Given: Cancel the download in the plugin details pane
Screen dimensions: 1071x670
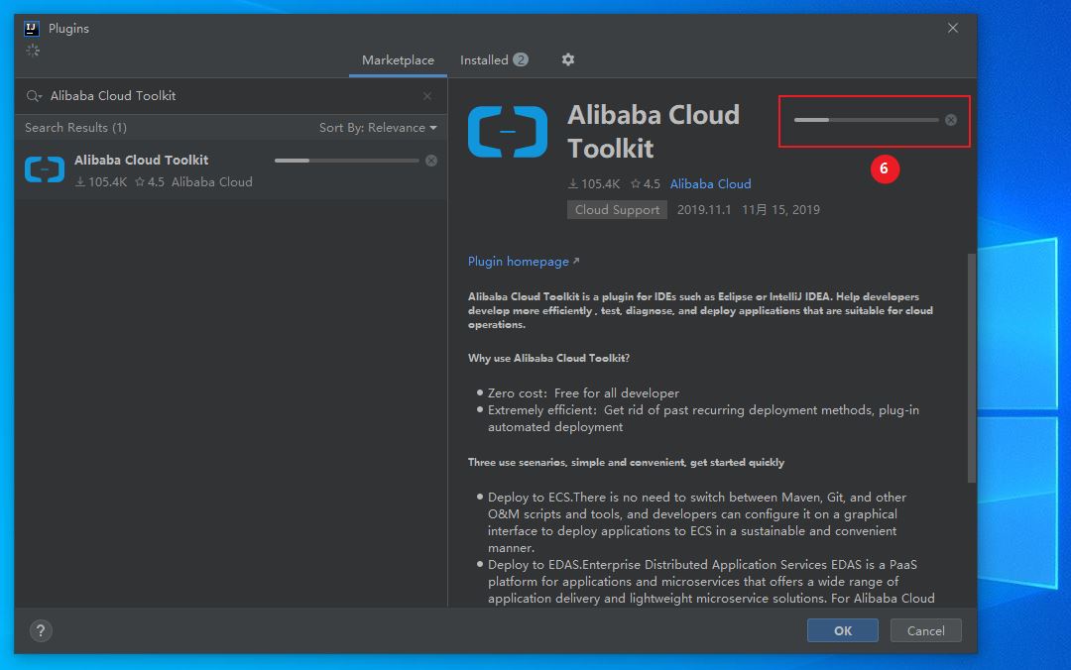Looking at the screenshot, I should (951, 120).
